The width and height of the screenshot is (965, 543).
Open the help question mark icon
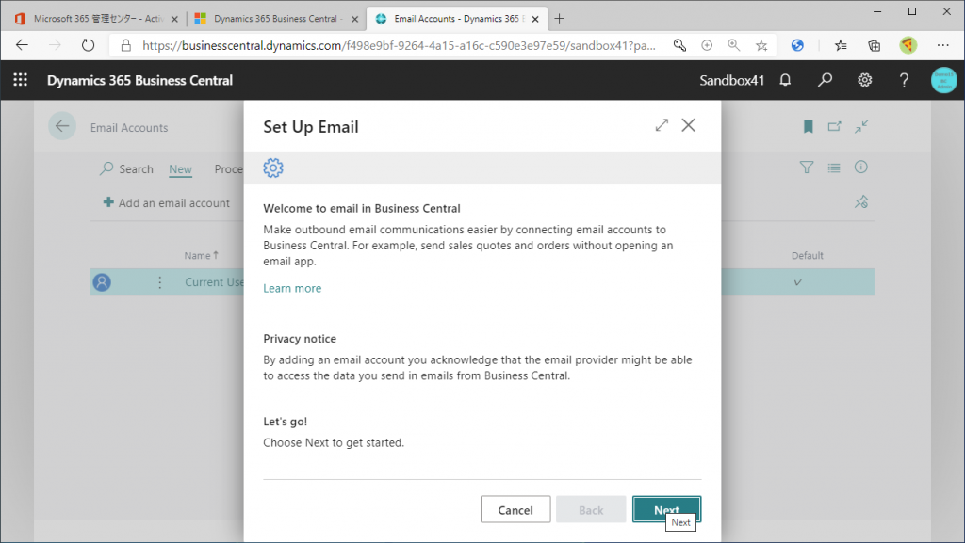point(904,80)
